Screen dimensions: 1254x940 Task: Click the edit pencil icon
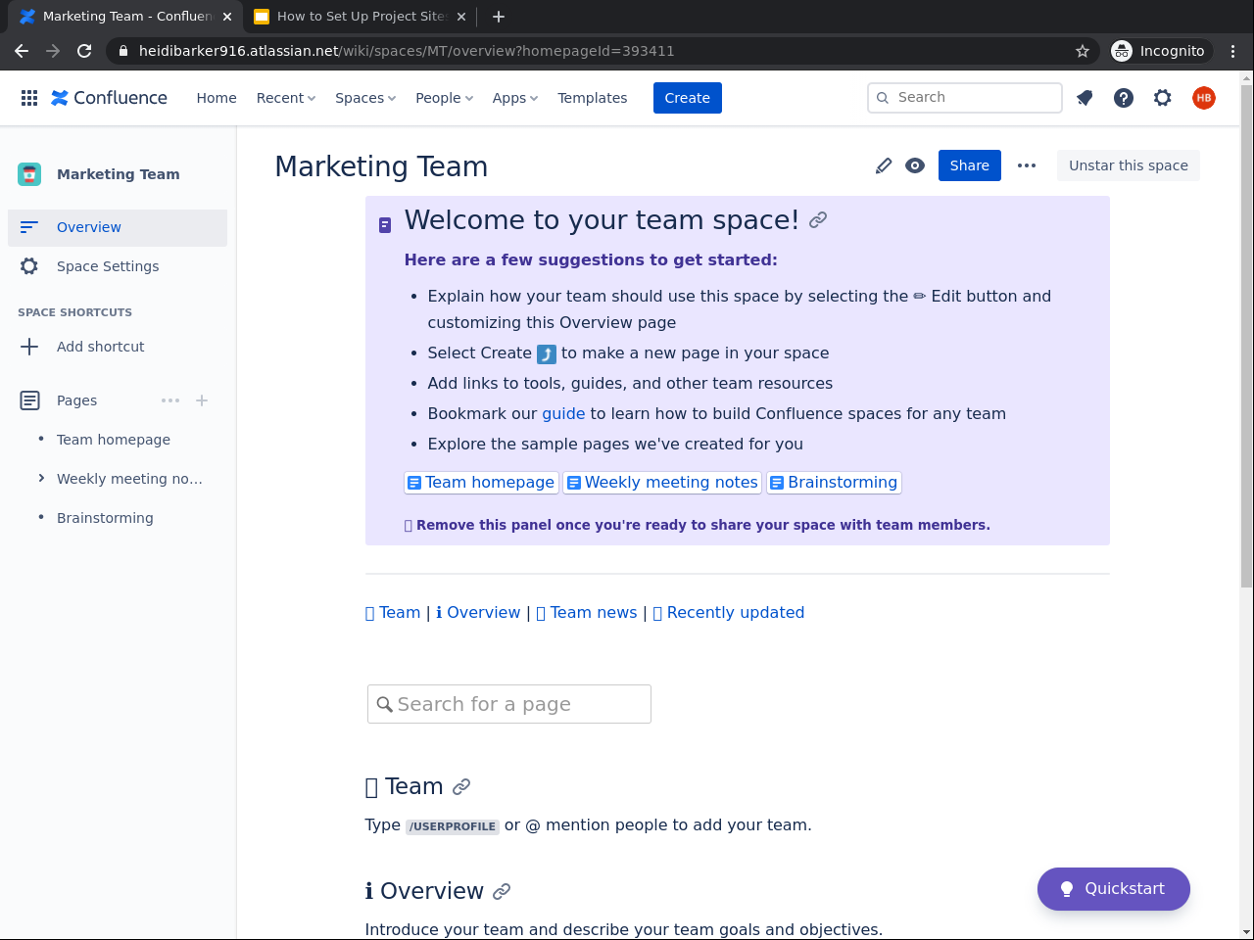pos(884,165)
